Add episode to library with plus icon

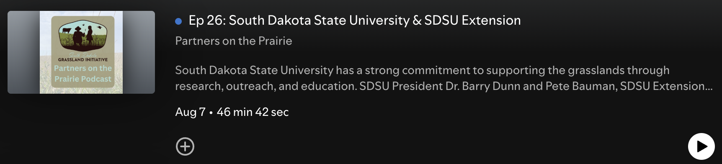pyautogui.click(x=185, y=146)
